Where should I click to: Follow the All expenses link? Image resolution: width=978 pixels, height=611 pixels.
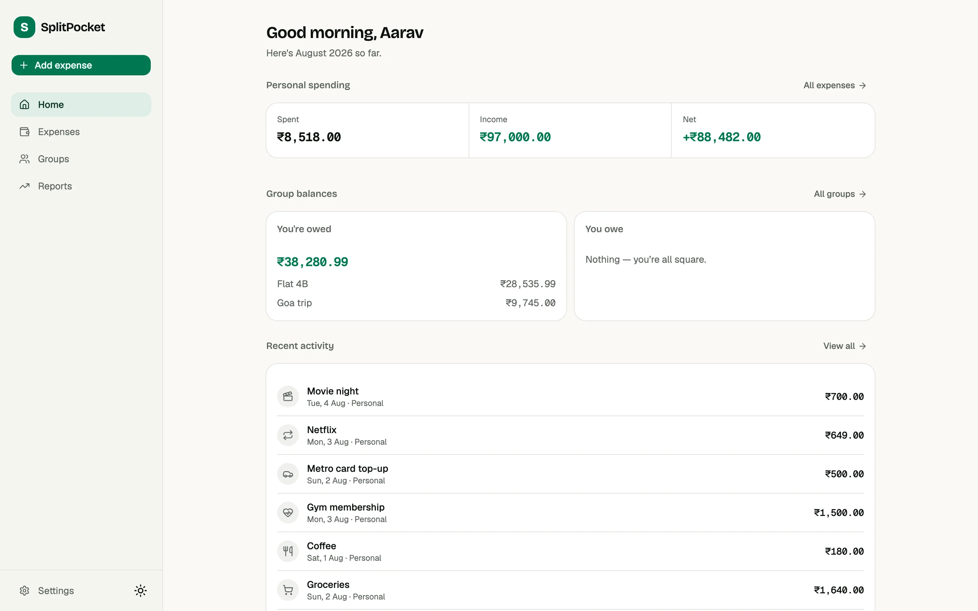[x=835, y=85]
